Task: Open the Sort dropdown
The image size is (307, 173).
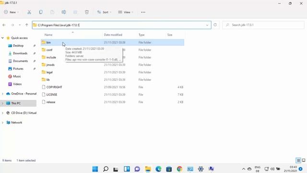Action: 104,12
